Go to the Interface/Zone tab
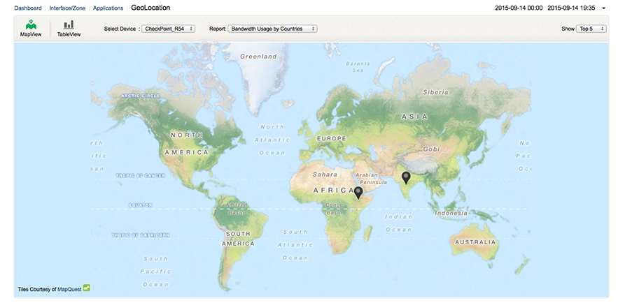Viewport: 618px width, 305px height. pyautogui.click(x=67, y=8)
